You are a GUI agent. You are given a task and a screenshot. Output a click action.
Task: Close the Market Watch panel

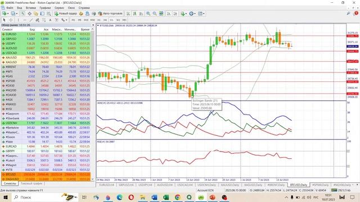coord(93,25)
